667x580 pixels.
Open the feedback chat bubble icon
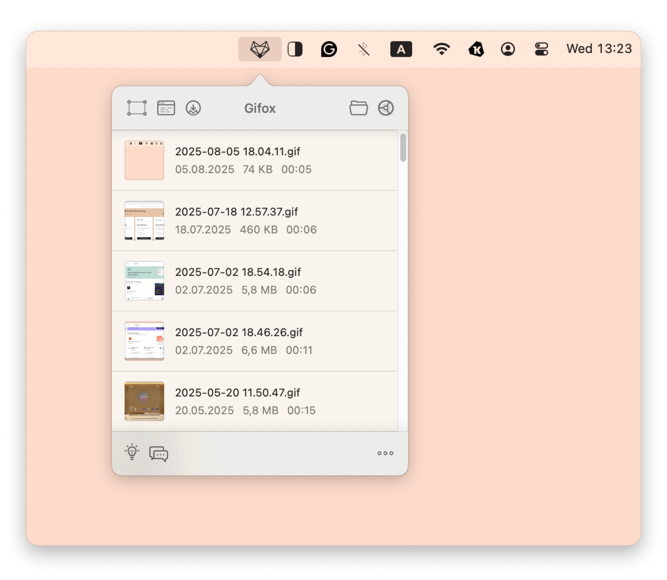tap(159, 453)
